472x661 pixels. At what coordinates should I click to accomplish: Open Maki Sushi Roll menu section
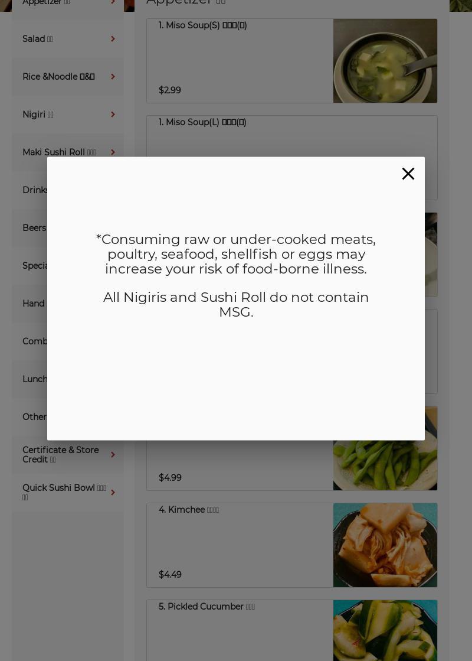coord(68,152)
